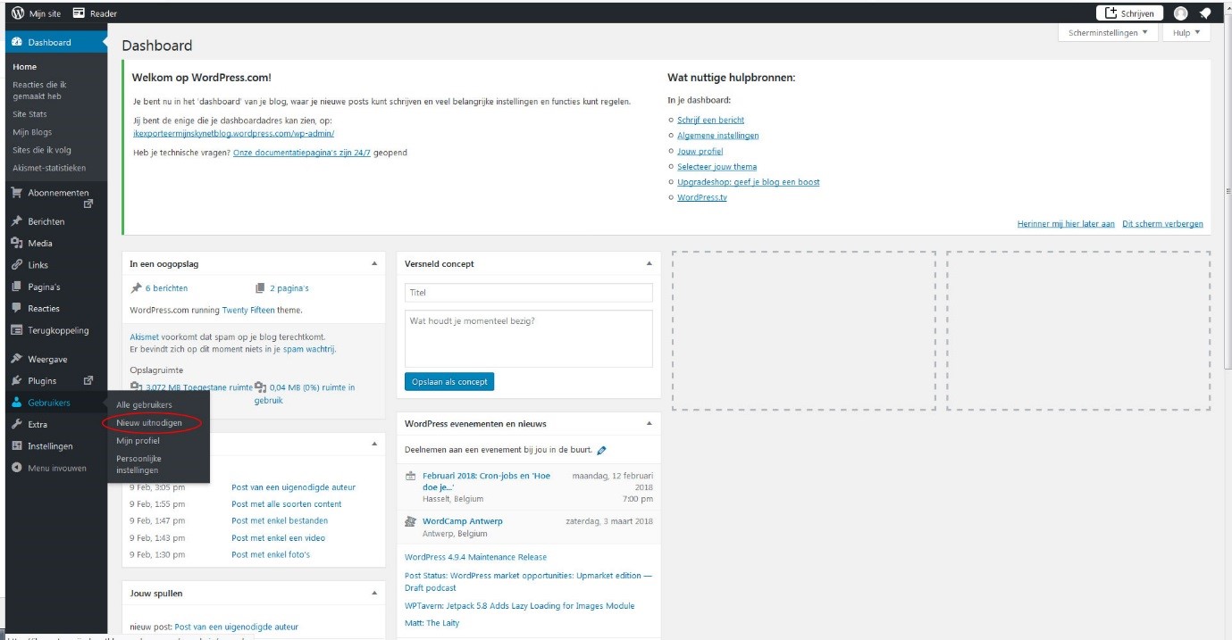
Task: Open the 2 pagina's link
Action: coord(289,288)
